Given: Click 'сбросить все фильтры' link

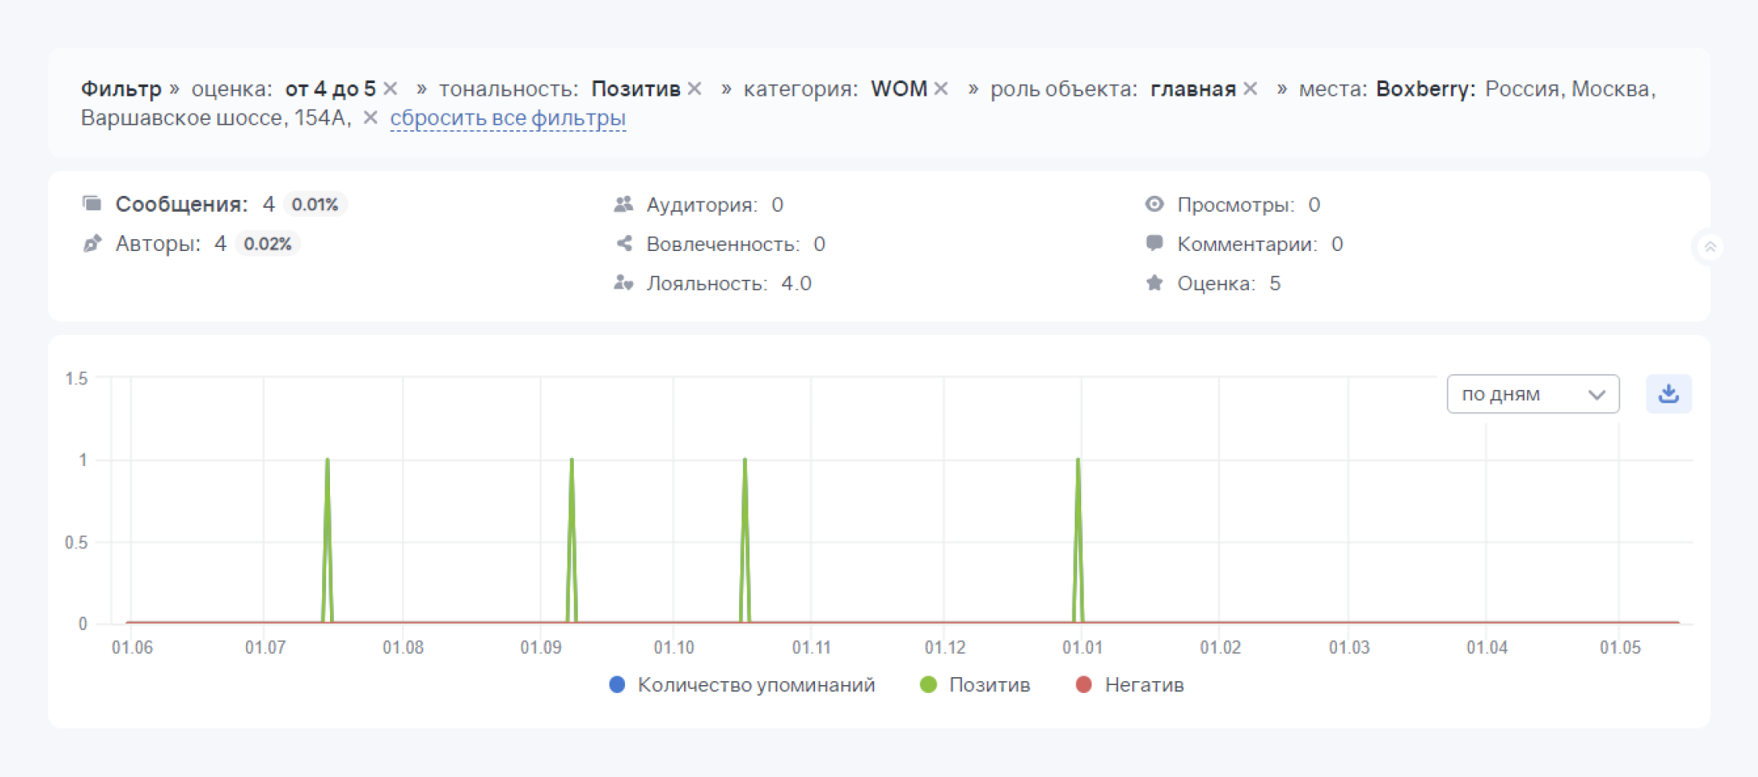Looking at the screenshot, I should (x=507, y=118).
